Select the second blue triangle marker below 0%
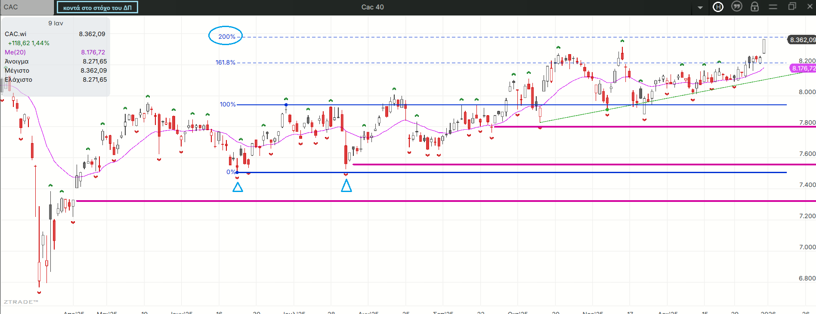The image size is (816, 314). [346, 186]
